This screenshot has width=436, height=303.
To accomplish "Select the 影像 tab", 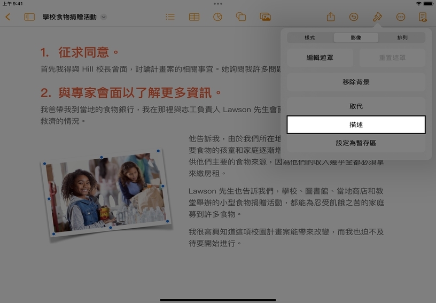I will [356, 38].
